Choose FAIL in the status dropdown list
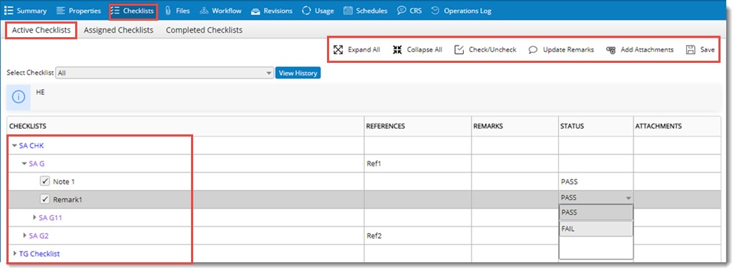Screen dimensions: 737x273 tap(596, 229)
